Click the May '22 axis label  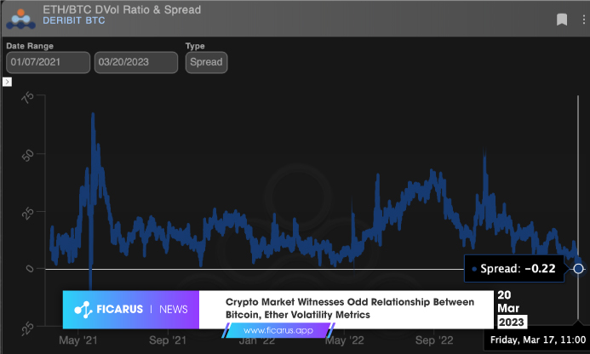(x=344, y=340)
